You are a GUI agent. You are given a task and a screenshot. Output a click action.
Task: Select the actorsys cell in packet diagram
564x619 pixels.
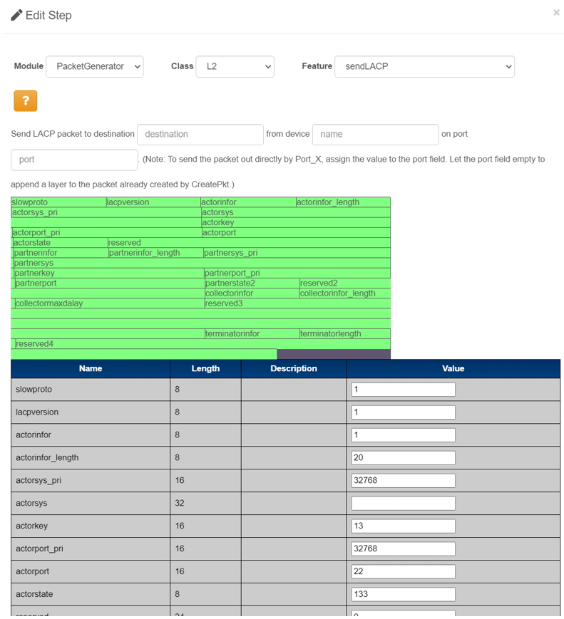tap(296, 212)
